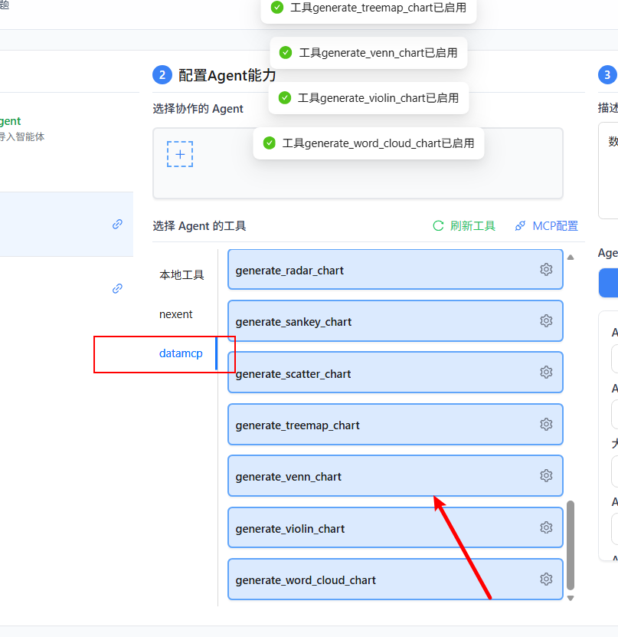The image size is (618, 637).
Task: Click the 导入智能体 text on left
Action: pos(22,137)
